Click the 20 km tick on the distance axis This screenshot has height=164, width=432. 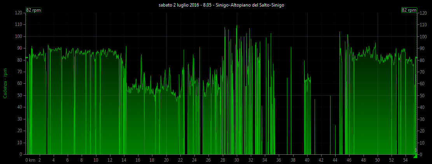(166, 160)
